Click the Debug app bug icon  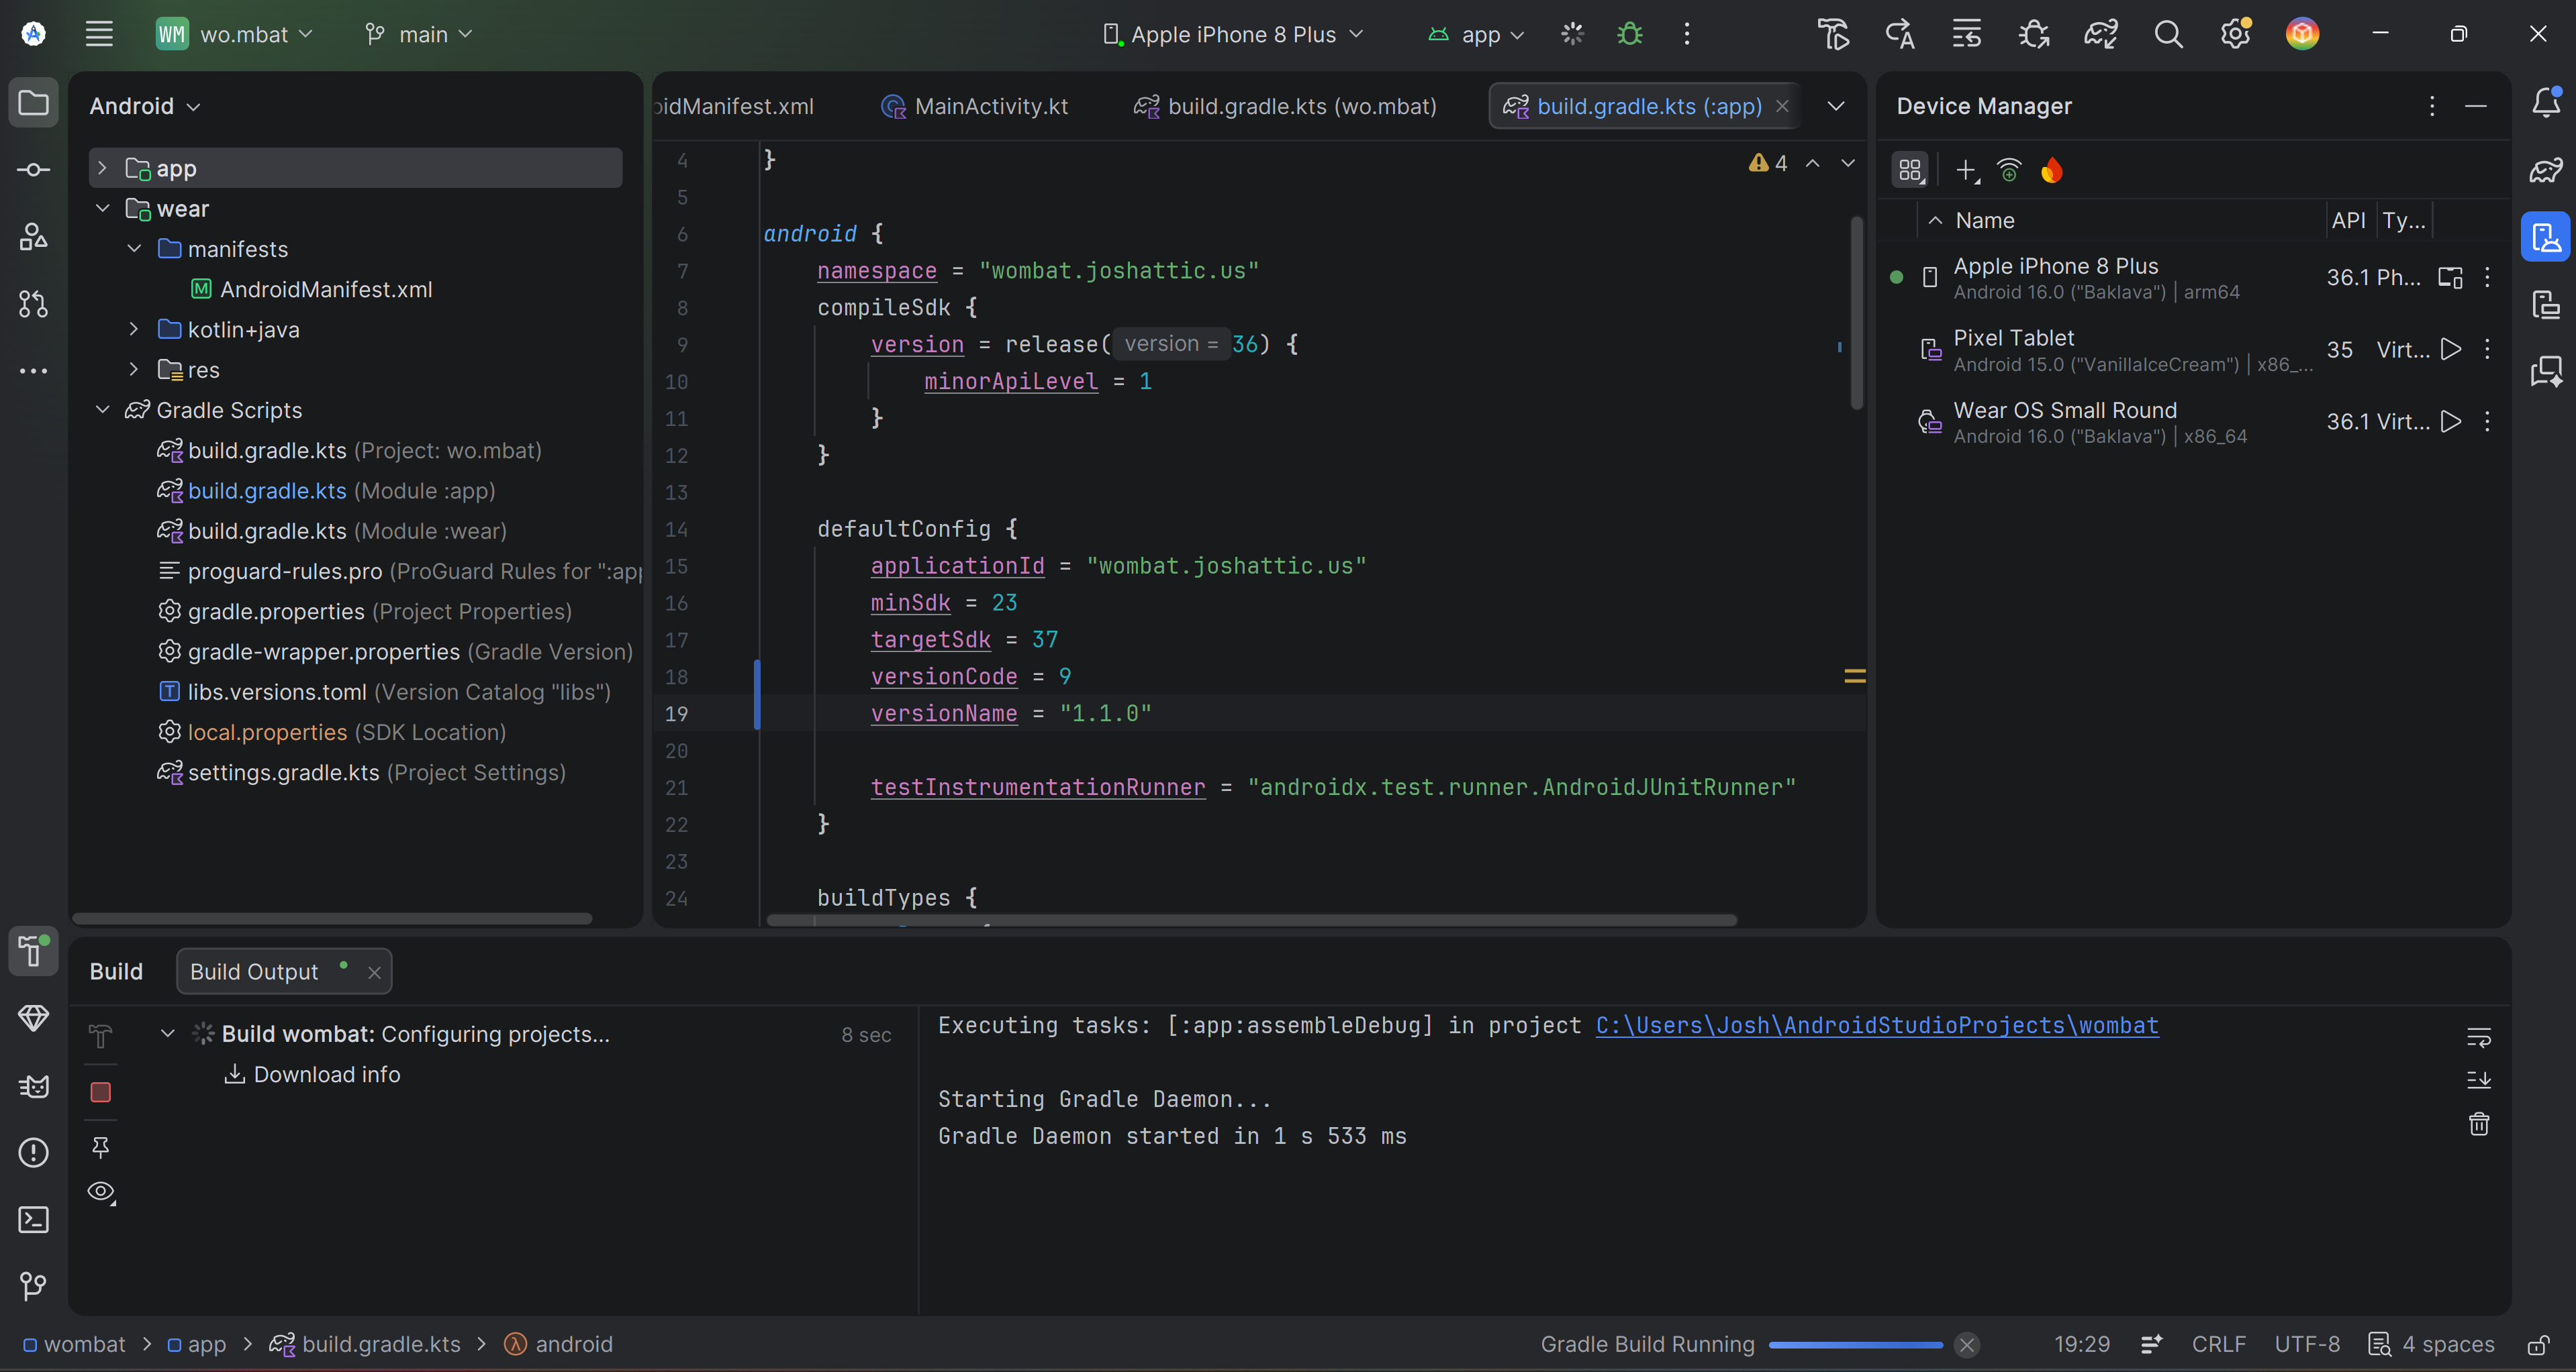1630,34
